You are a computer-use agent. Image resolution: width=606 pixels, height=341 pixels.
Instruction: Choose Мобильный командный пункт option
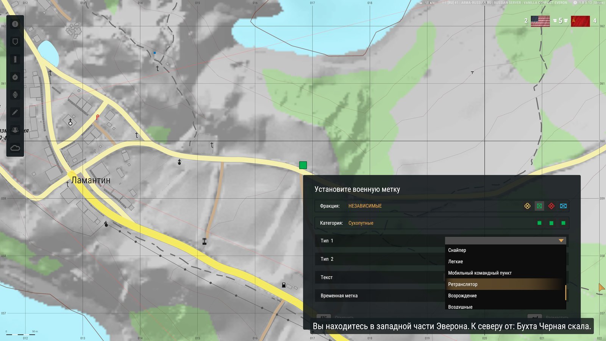tap(505, 273)
